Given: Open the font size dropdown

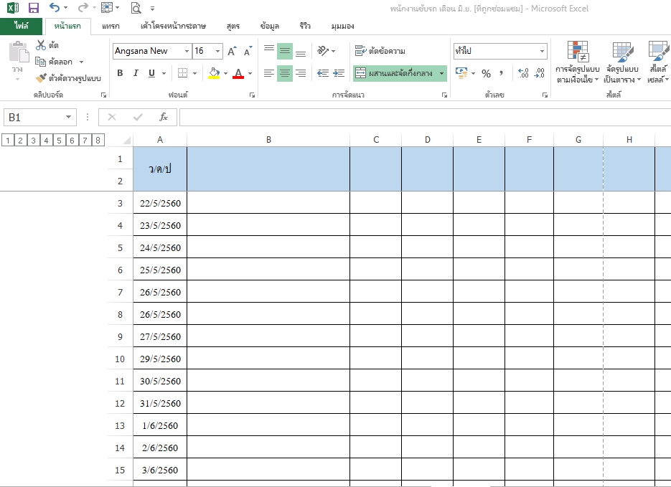Looking at the screenshot, I should click(218, 51).
